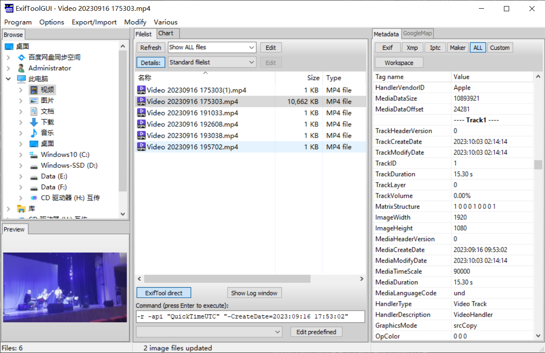
Task: Click the Downloads folder arrow icon
Action: (x=34, y=122)
